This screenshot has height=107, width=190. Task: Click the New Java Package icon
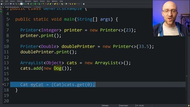pos(48,4)
